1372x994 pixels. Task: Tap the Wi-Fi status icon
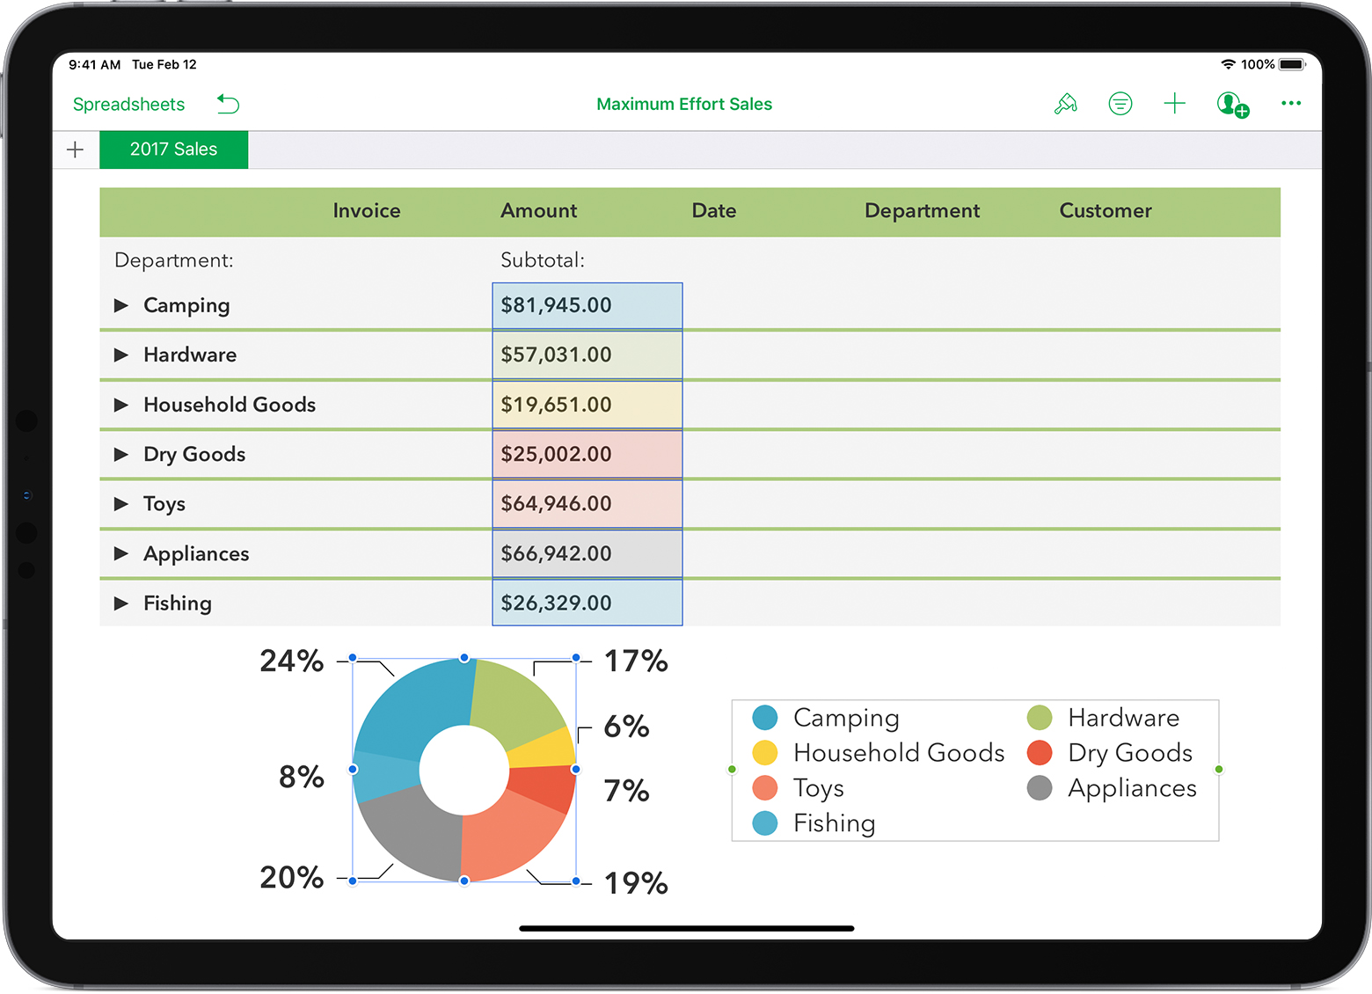1228,64
